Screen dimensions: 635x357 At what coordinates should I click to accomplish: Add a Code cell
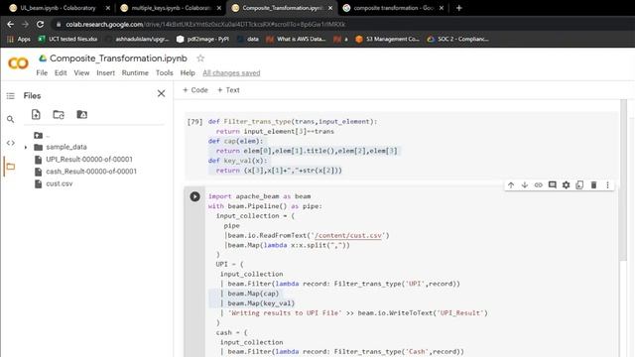coord(195,90)
